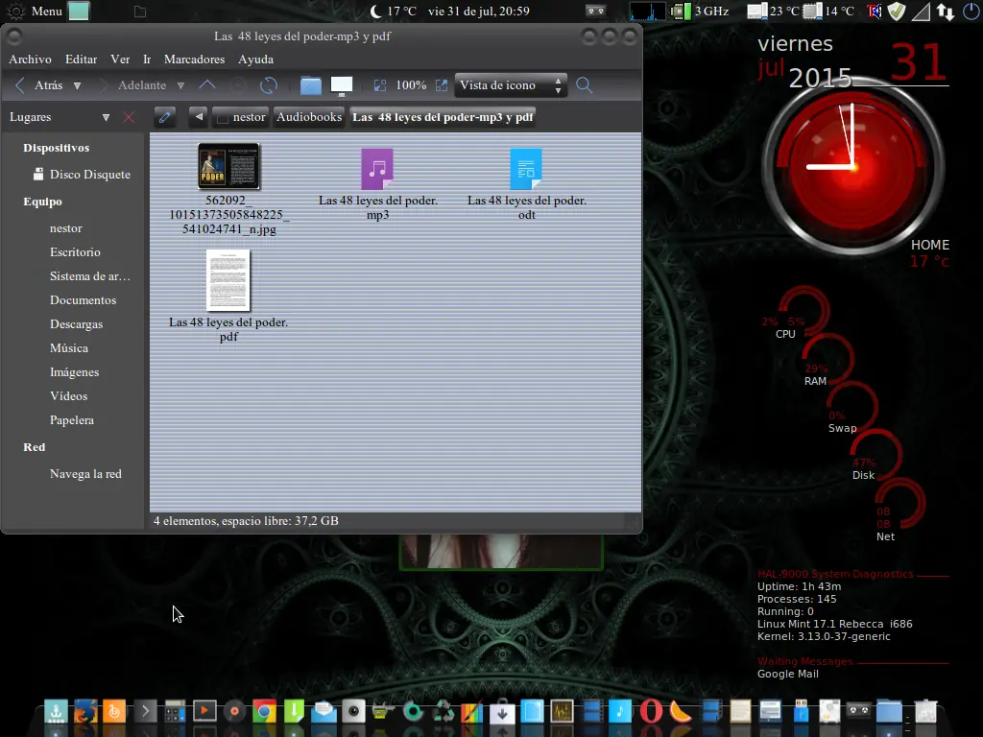Toggle the location text entry pencil
The height and width of the screenshot is (737, 983).
[165, 117]
